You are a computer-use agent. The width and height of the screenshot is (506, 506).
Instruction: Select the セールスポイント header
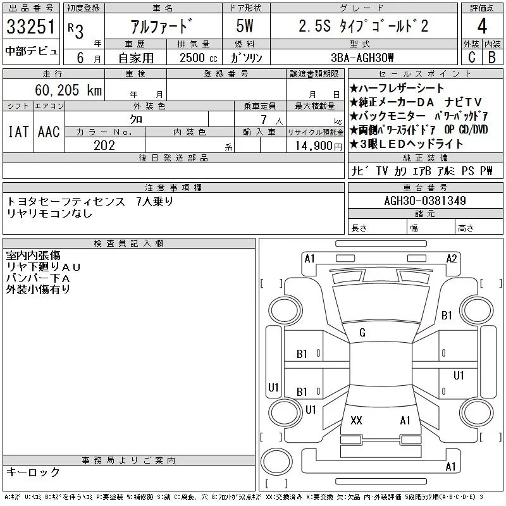point(425,74)
